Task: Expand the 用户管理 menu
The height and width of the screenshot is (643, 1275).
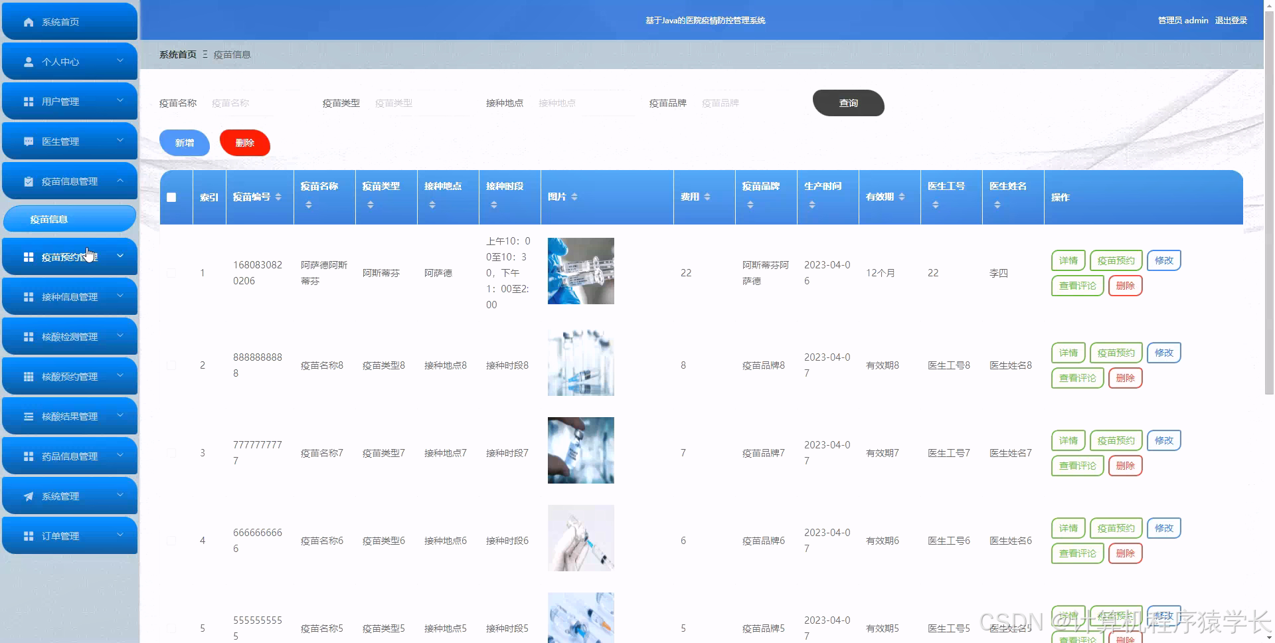Action: 70,101
